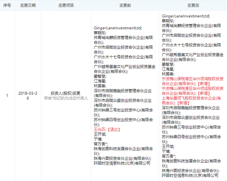227x181 pixels.
Task: Click red 宁波梅山保税港区华兴领运股权投资 new entry
Action: pyautogui.click(x=192, y=91)
